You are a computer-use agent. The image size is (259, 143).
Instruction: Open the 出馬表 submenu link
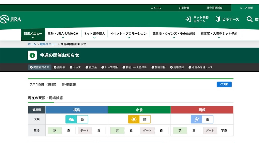[x=61, y=67]
